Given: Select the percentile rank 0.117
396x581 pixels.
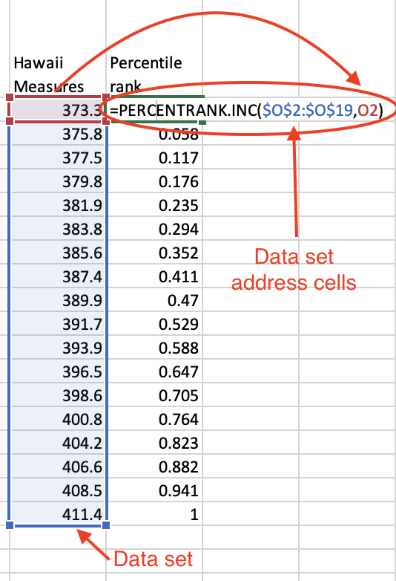Looking at the screenshot, I should point(154,158).
